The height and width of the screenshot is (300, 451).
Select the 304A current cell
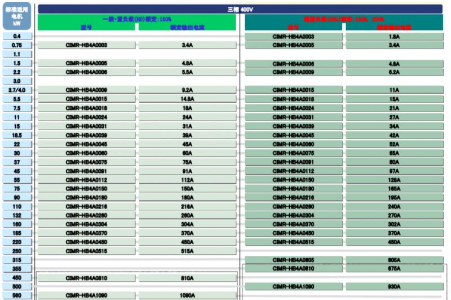(187, 224)
